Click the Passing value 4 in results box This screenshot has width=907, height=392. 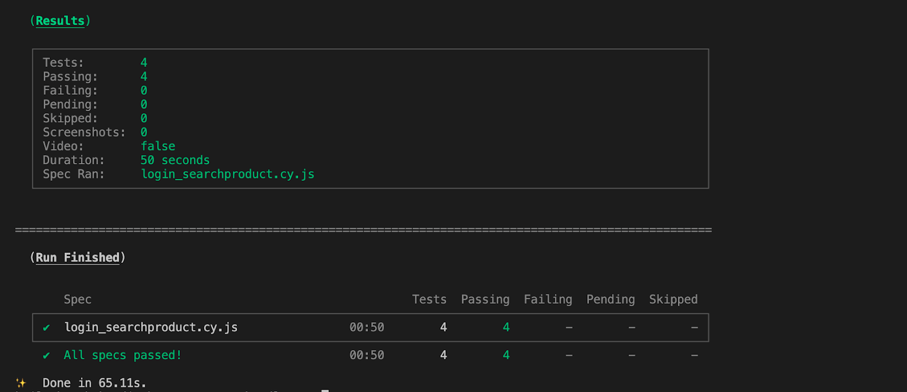pos(144,76)
